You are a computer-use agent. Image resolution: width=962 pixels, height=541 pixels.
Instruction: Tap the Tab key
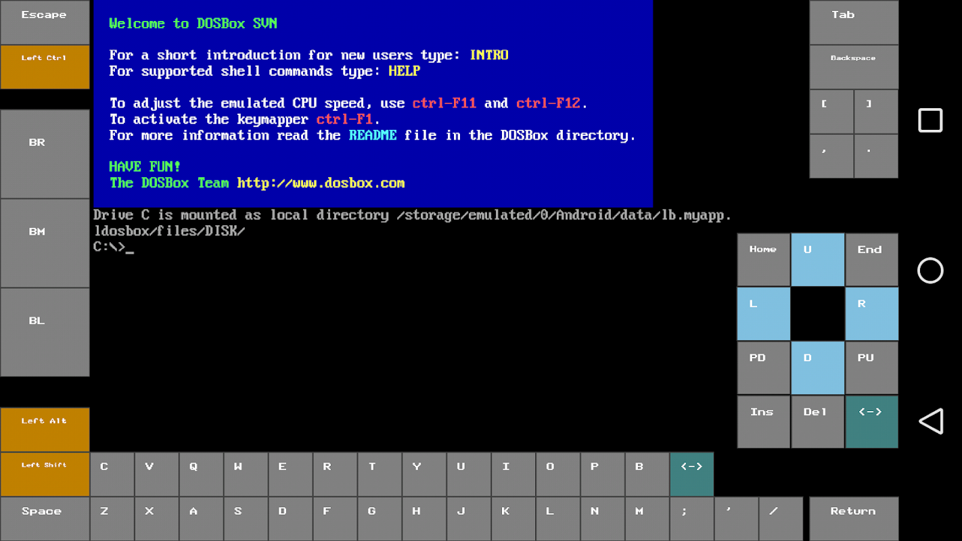854,22
